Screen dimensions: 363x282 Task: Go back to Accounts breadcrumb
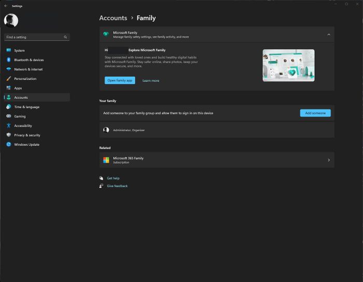tap(113, 18)
